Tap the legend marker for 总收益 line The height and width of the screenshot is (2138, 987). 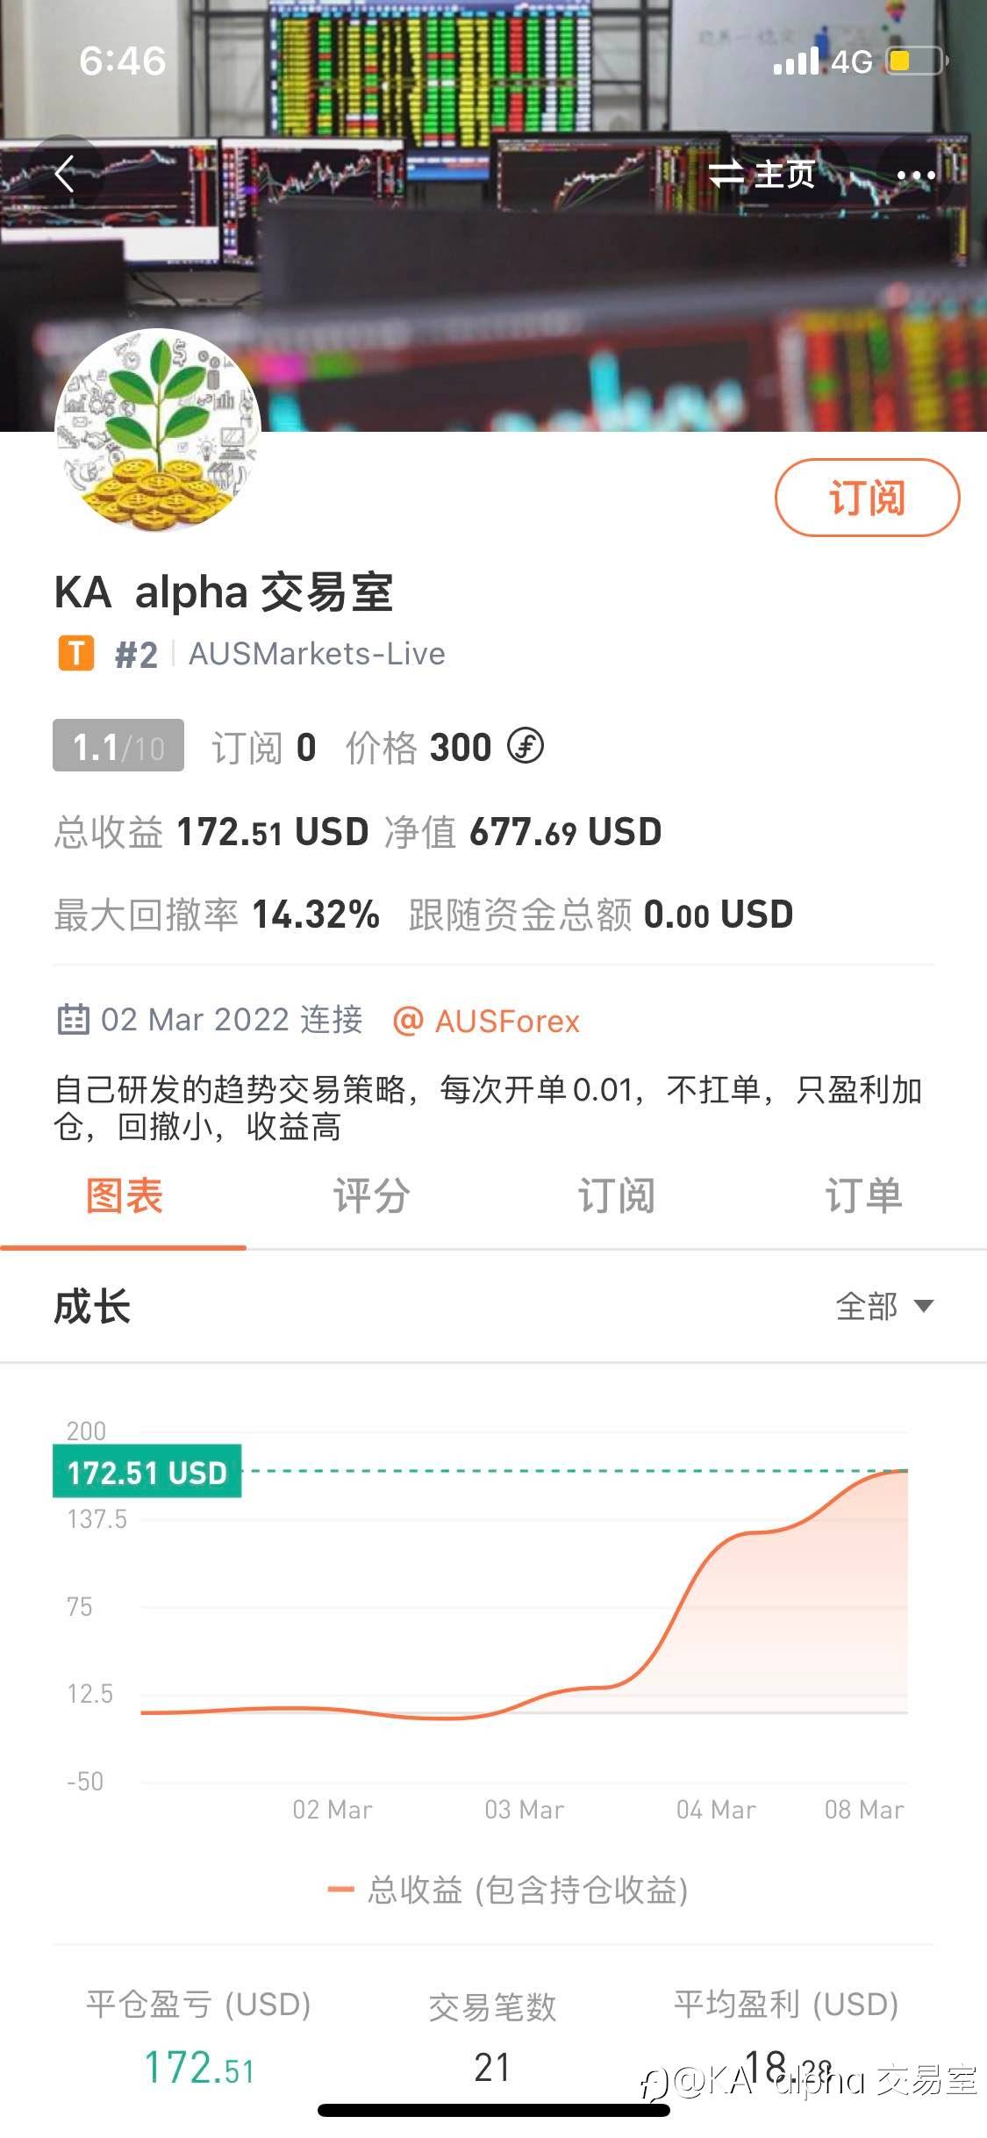coord(340,1890)
